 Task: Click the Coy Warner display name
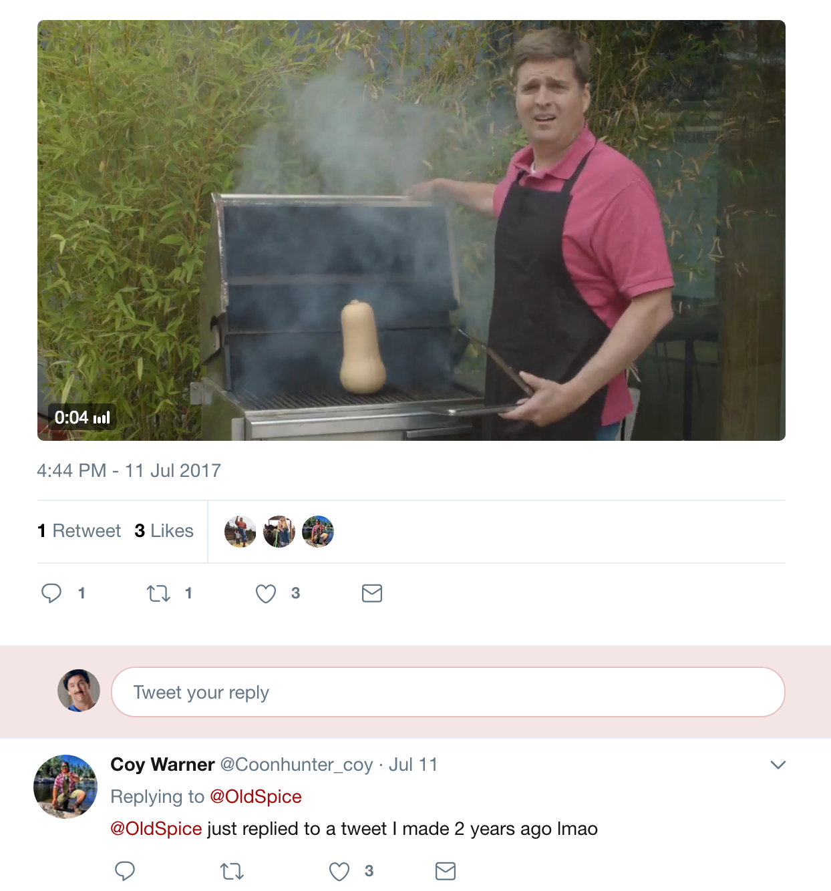click(162, 765)
